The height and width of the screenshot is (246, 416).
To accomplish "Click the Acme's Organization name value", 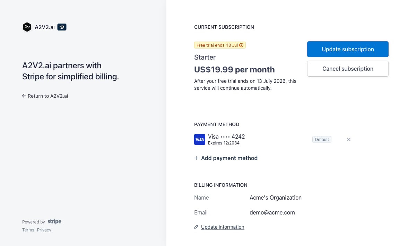I will pos(276,197).
